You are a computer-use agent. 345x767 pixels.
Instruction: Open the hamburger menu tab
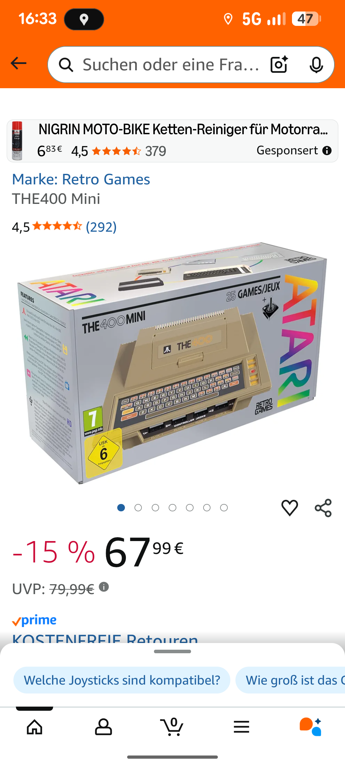point(241,727)
